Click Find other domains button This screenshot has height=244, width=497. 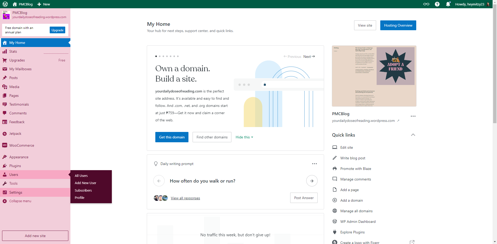(212, 137)
